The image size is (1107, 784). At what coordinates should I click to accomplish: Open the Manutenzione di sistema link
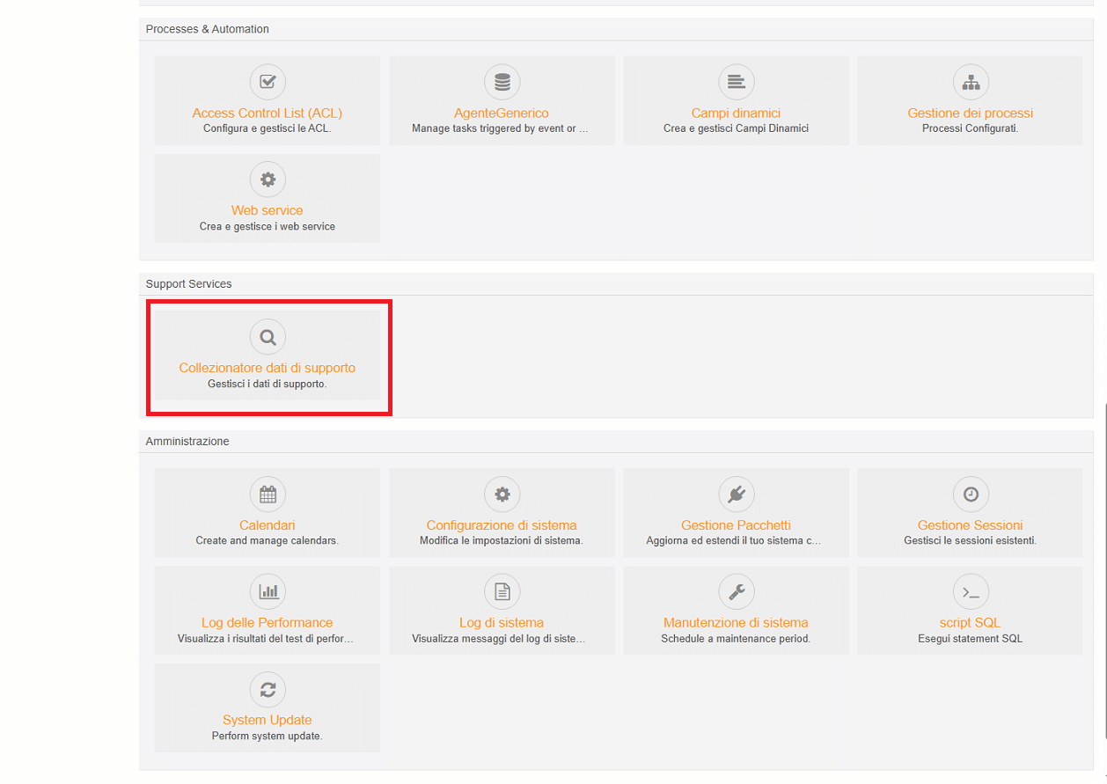pos(736,624)
